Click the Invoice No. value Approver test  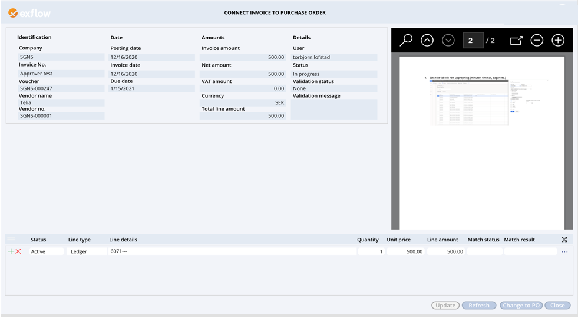(x=61, y=74)
